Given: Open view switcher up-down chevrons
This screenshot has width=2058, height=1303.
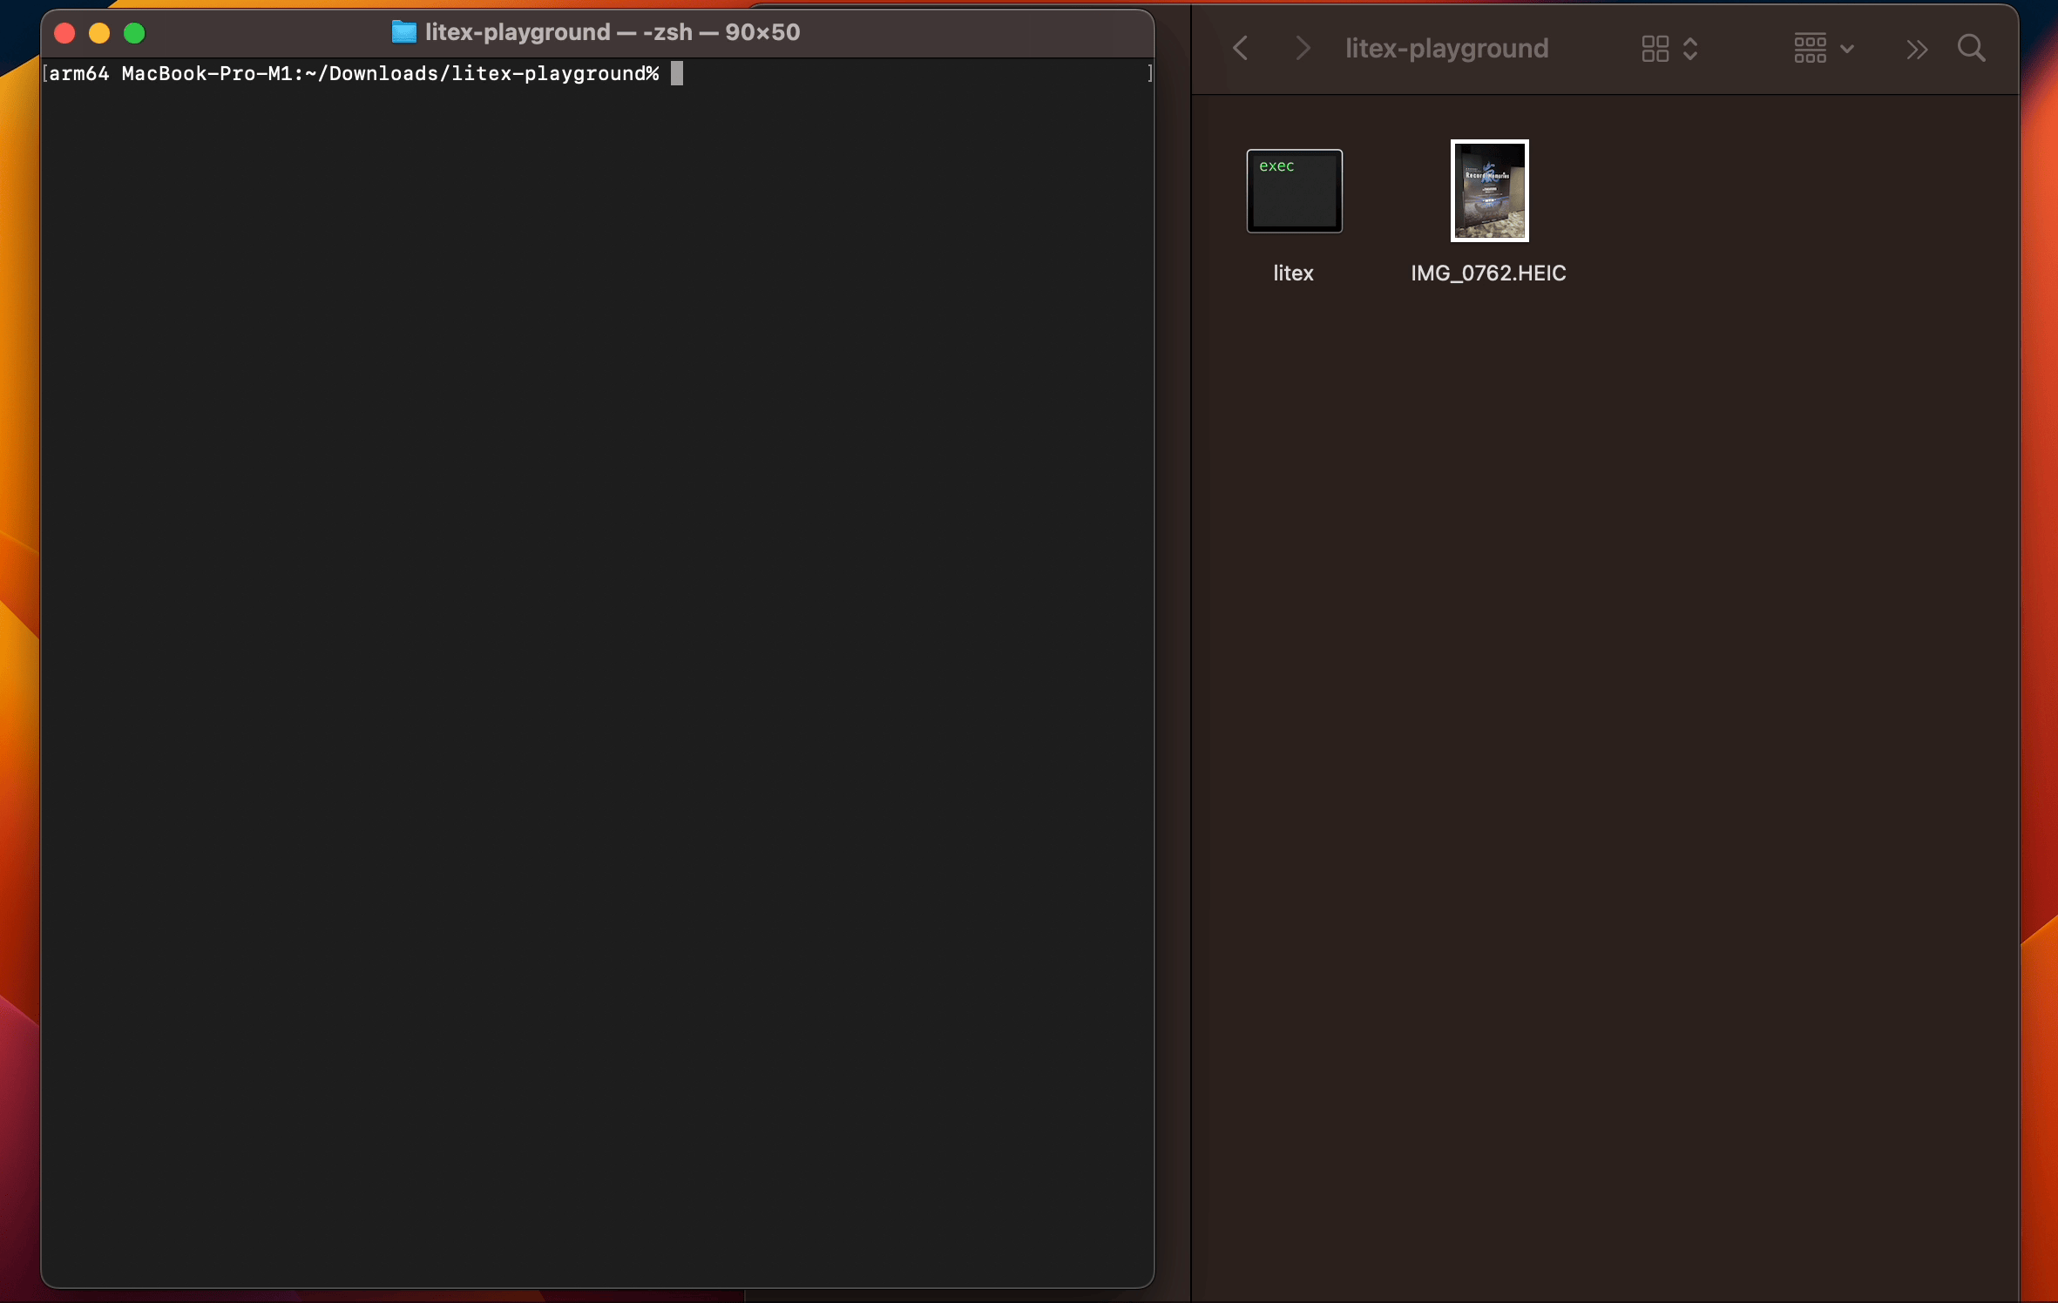Looking at the screenshot, I should pyautogui.click(x=1690, y=49).
